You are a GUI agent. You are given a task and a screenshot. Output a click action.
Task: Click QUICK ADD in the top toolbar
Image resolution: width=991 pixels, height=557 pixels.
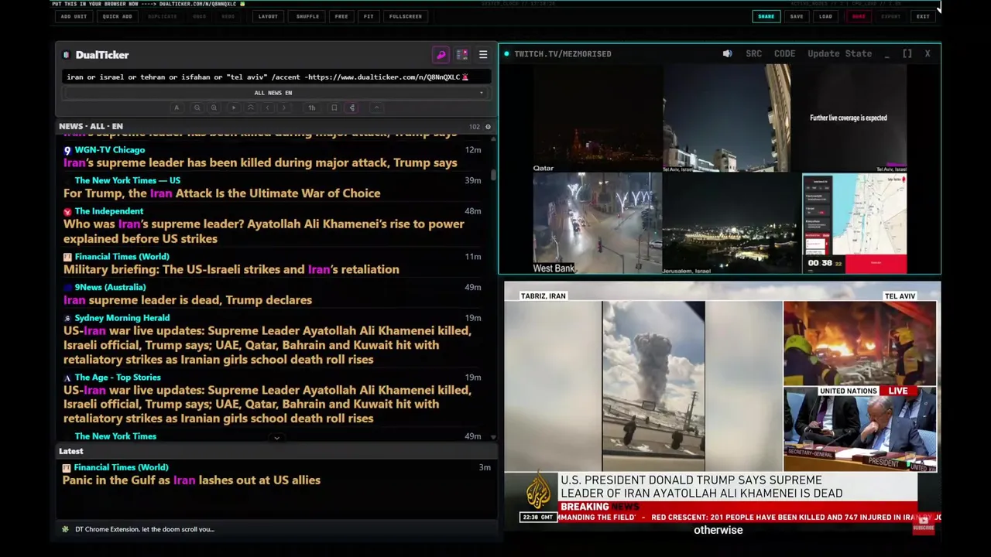tap(118, 16)
